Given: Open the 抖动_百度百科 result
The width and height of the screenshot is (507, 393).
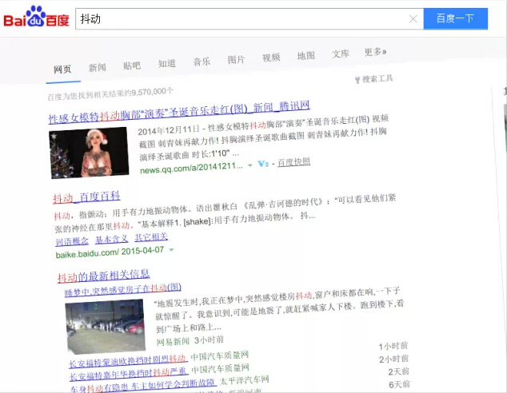Looking at the screenshot, I should point(86,197).
